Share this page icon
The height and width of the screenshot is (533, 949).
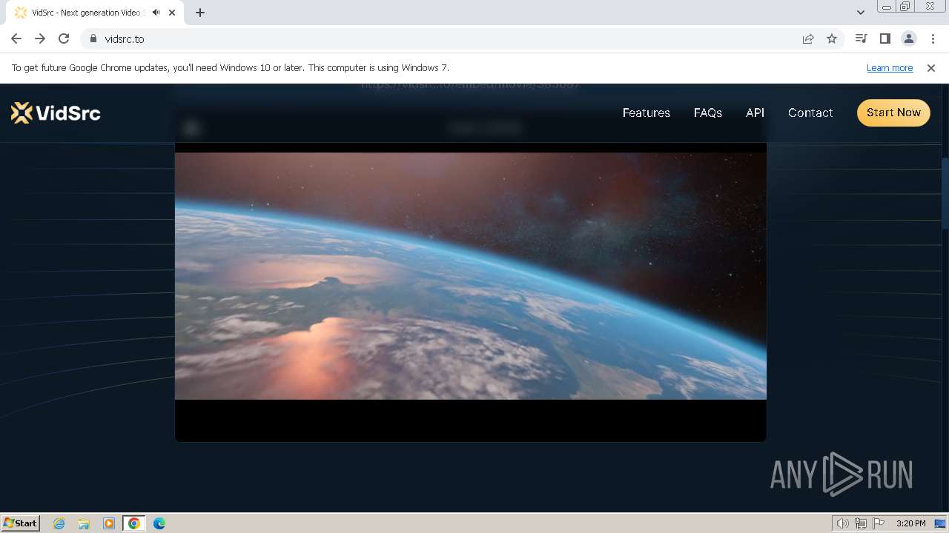coord(808,38)
